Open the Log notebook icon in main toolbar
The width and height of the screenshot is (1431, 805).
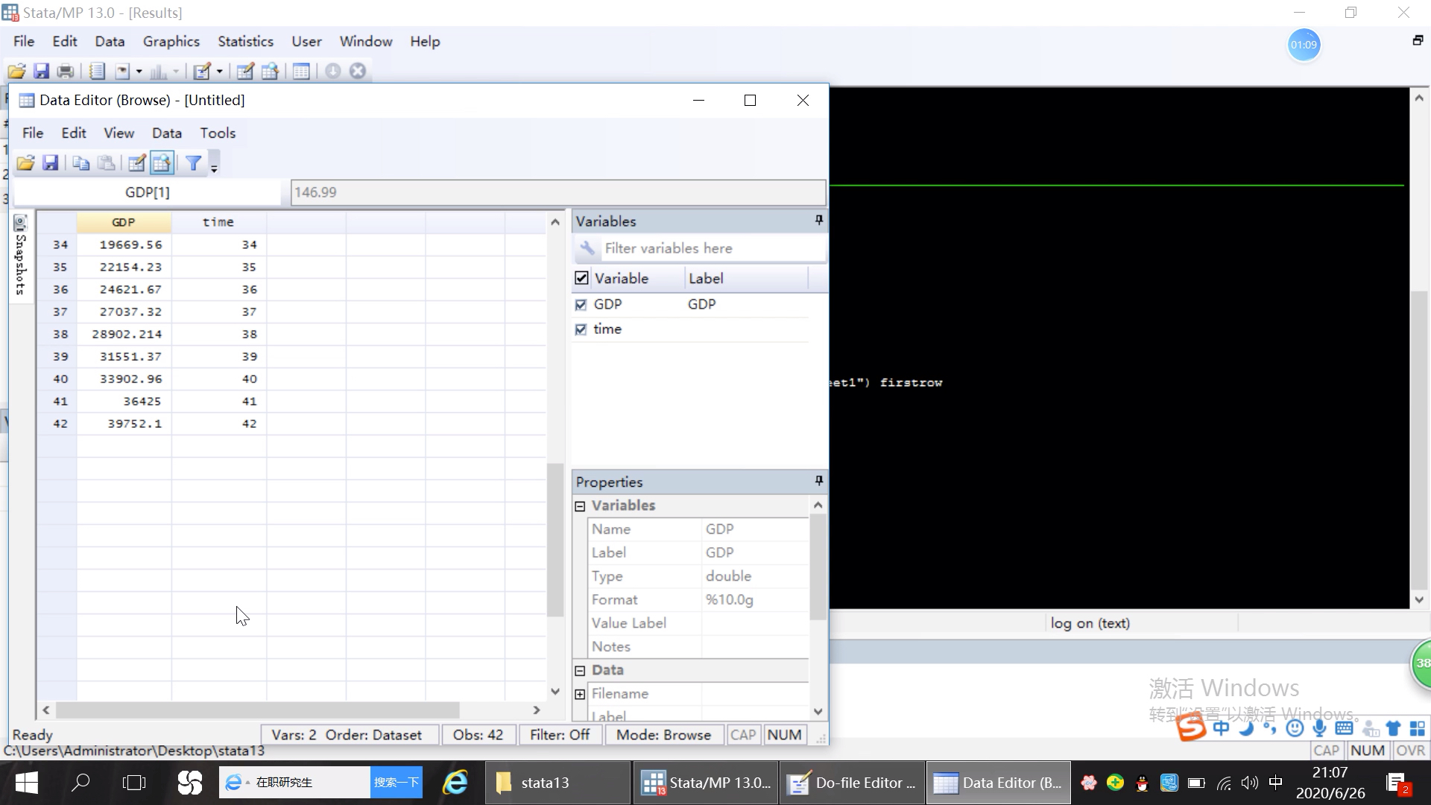[x=97, y=71]
